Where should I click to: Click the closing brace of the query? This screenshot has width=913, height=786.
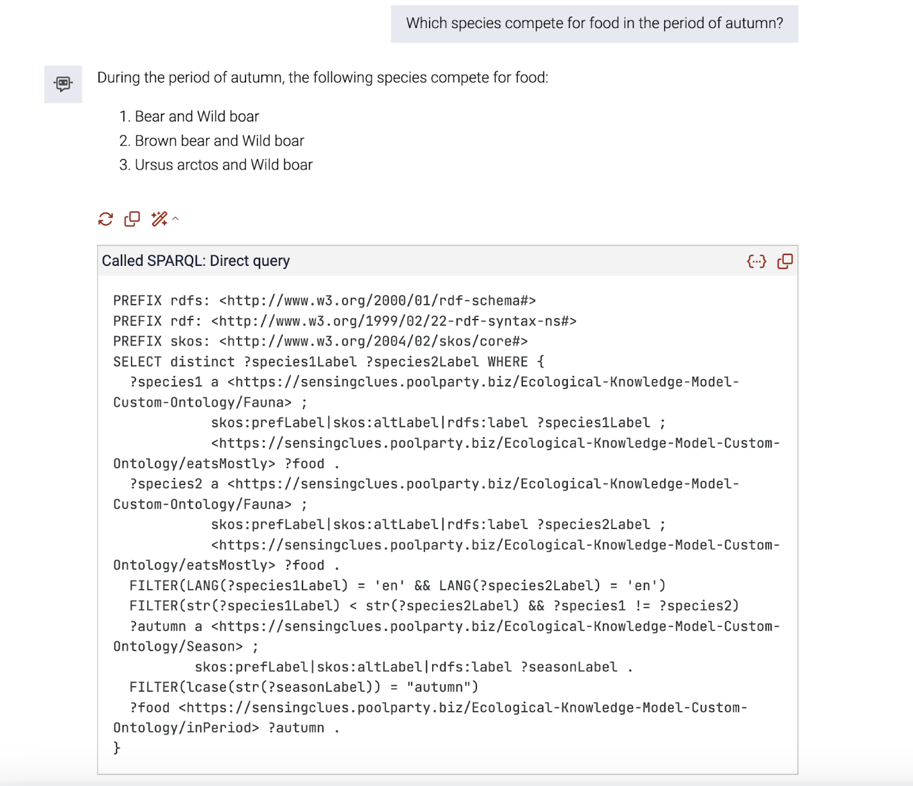coord(117,748)
